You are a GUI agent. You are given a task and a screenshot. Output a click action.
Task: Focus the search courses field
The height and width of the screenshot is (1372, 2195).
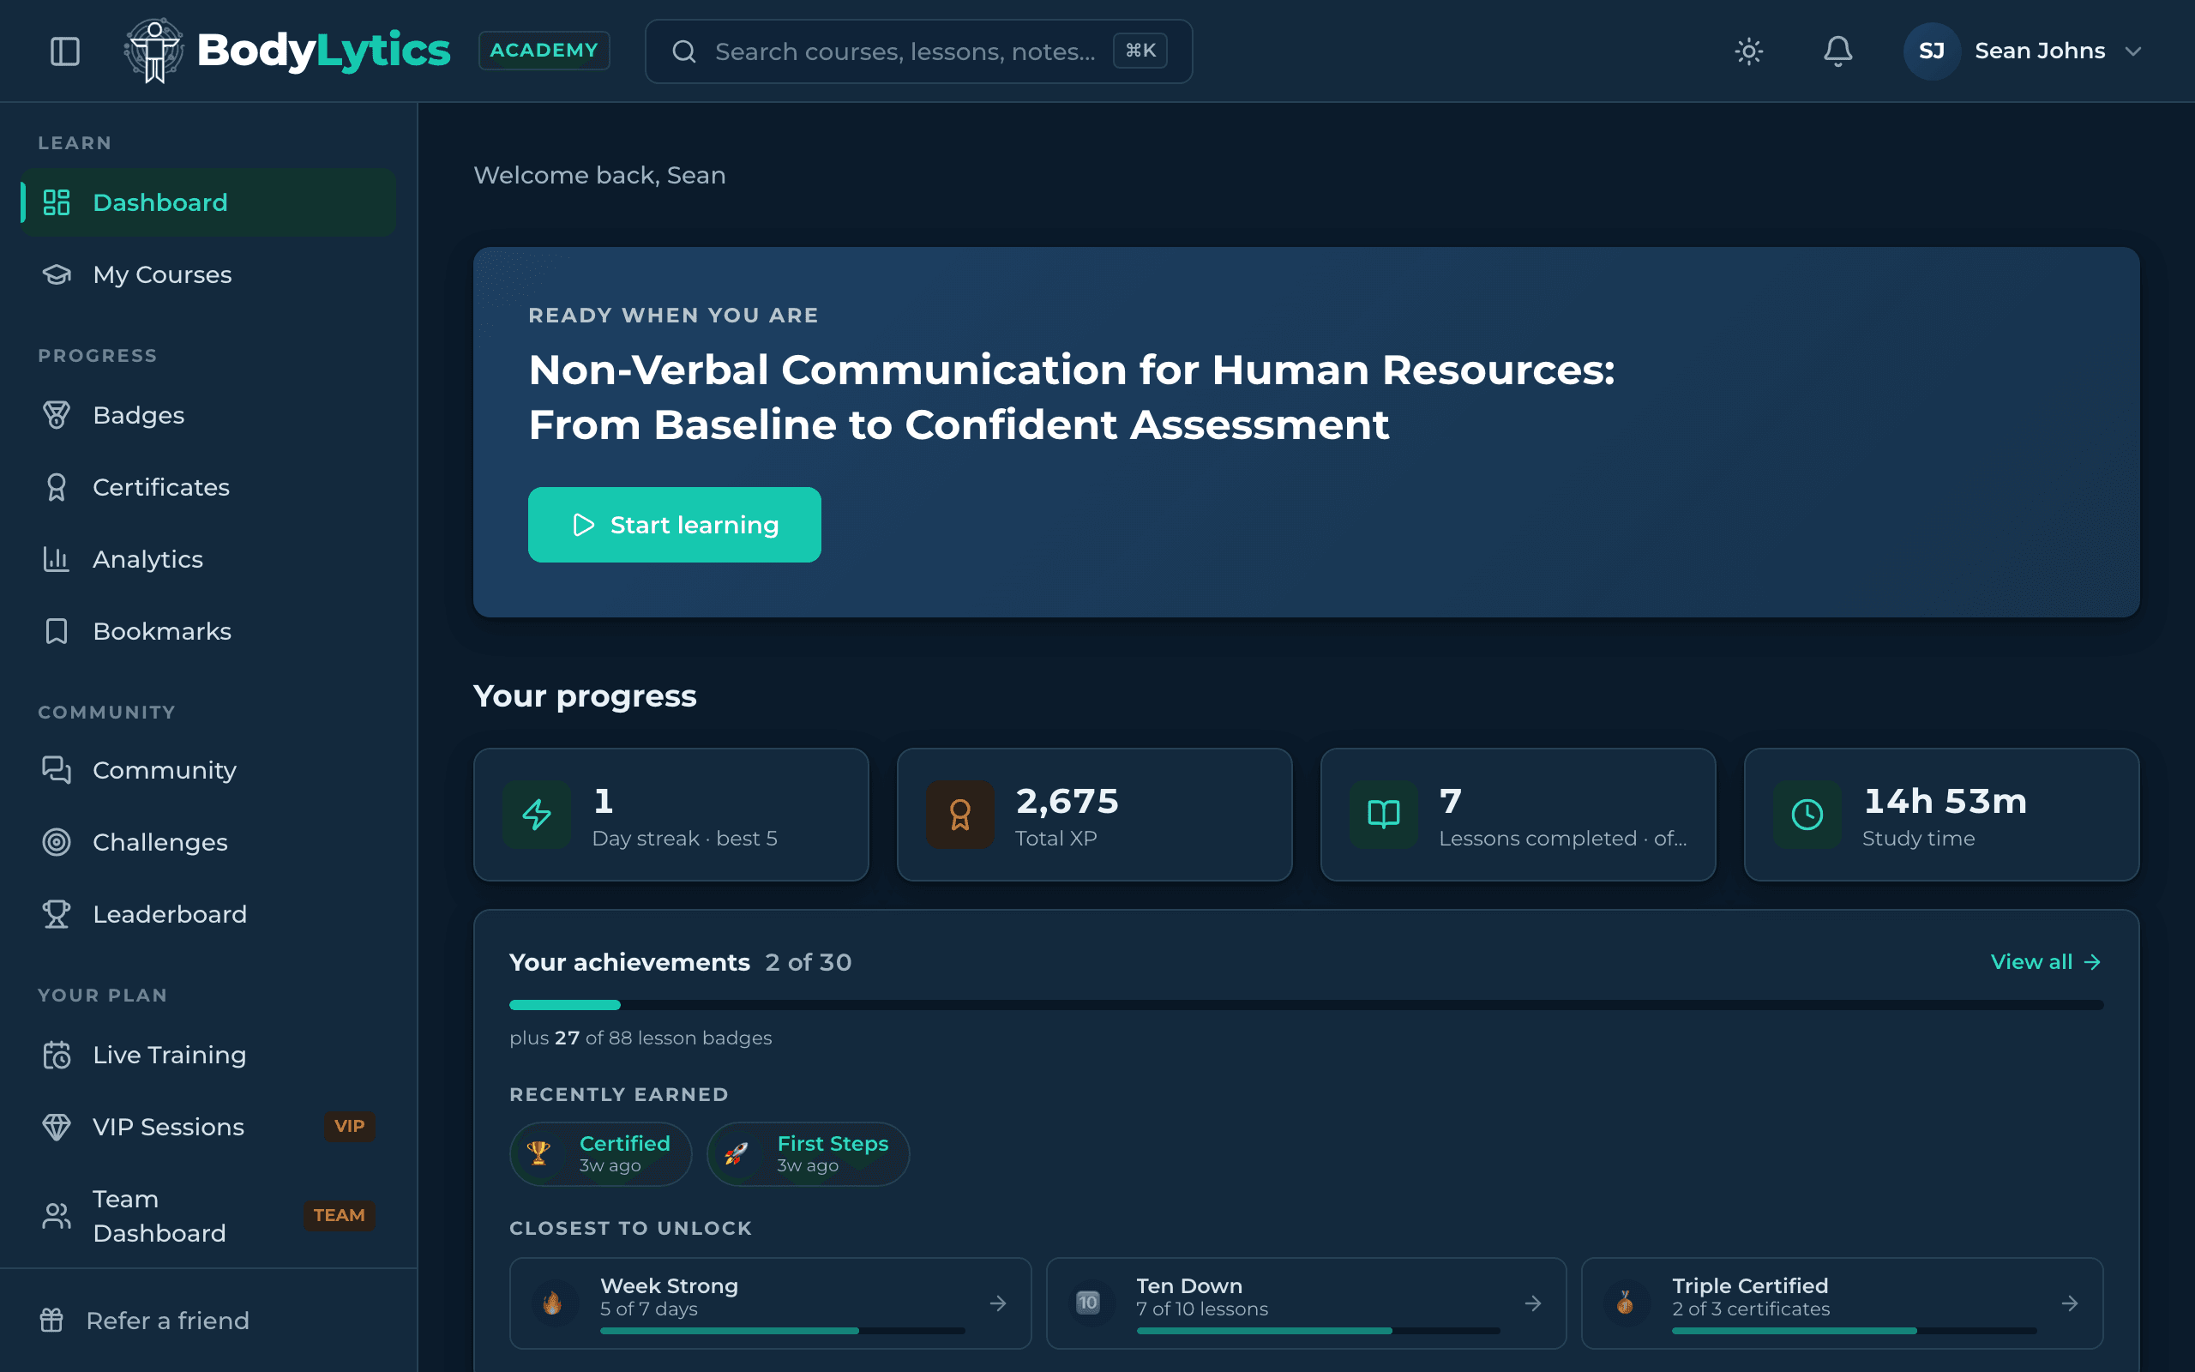[x=918, y=51]
